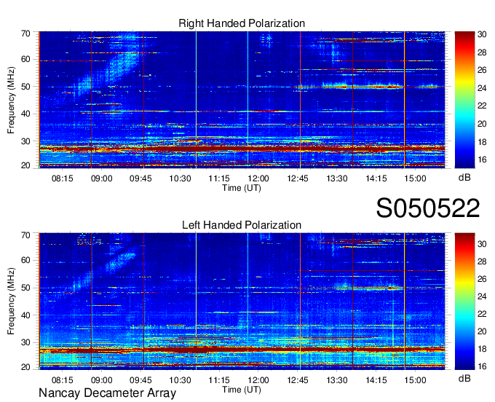Click 11:15 time tick on Right Handed plot
This screenshot has width=495, height=402.
pos(219,178)
